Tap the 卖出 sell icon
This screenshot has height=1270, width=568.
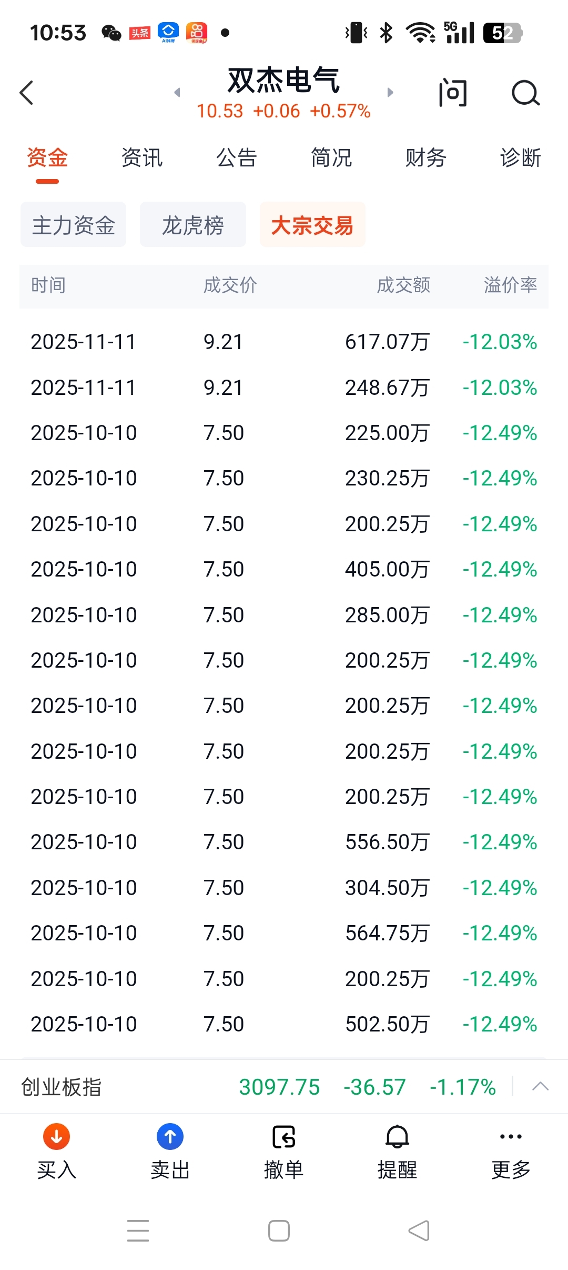click(170, 1137)
